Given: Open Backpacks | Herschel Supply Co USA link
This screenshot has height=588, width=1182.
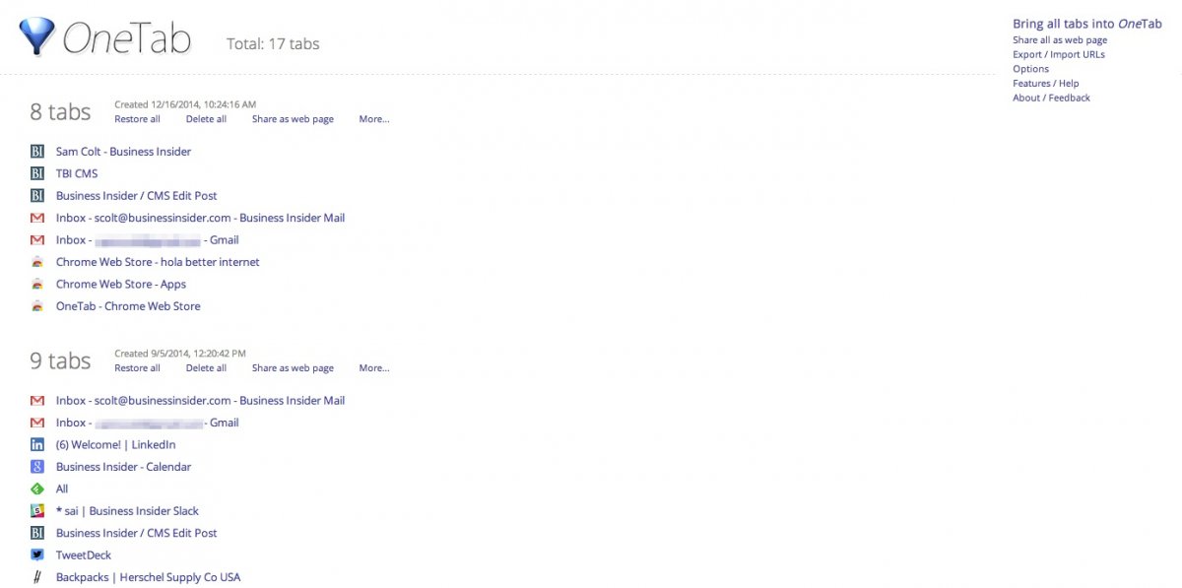Looking at the screenshot, I should tap(148, 577).
